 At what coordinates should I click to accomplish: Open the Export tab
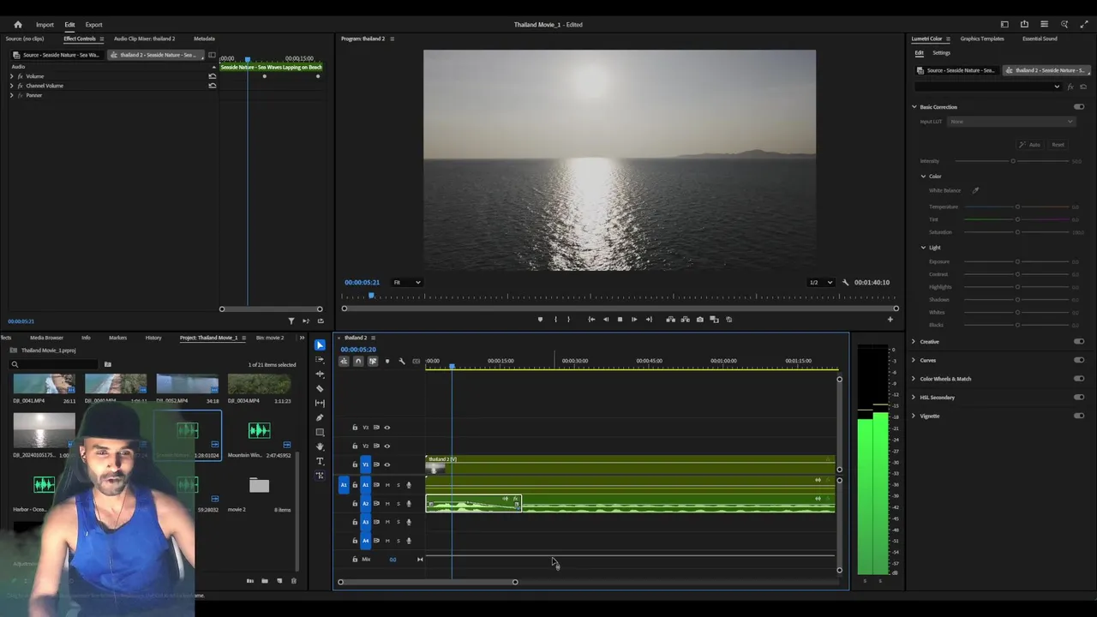click(x=93, y=25)
